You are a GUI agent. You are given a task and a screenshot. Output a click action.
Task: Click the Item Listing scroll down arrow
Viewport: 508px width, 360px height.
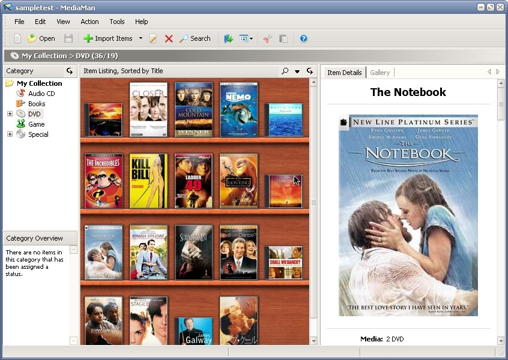point(313,341)
